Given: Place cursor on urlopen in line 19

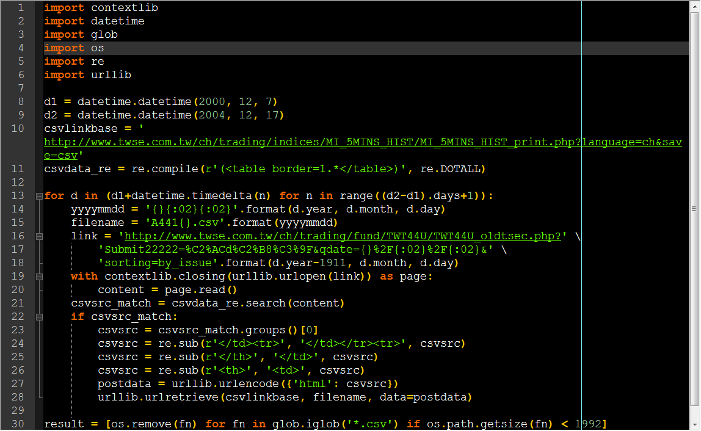Looking at the screenshot, I should [303, 277].
